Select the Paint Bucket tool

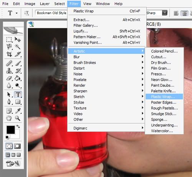pos(18,78)
